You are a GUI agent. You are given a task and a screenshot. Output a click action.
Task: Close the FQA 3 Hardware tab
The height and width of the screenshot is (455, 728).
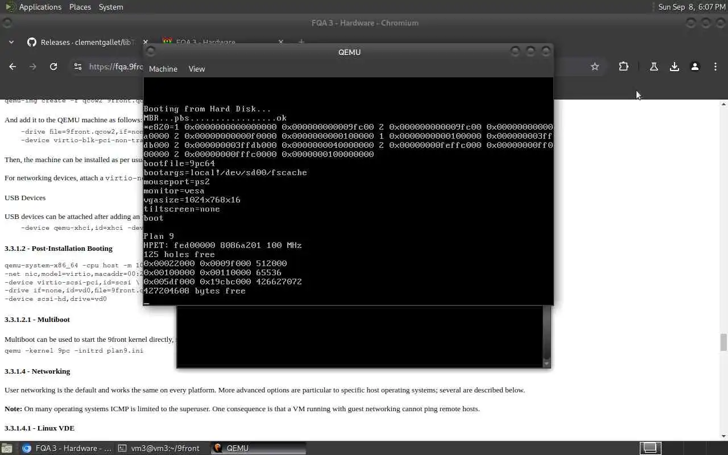coord(280,42)
